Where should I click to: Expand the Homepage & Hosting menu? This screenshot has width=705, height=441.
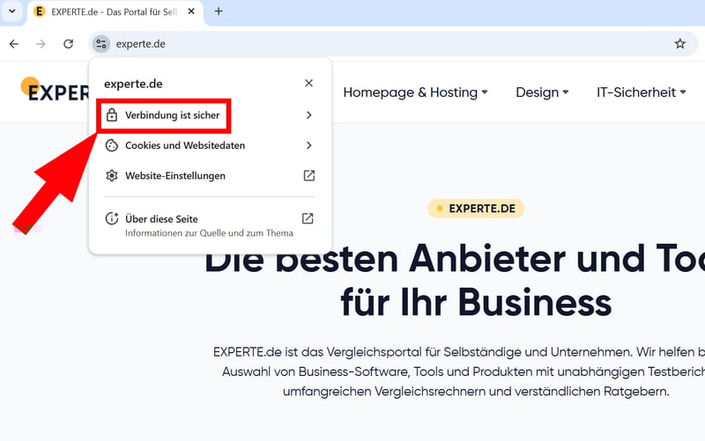click(x=415, y=92)
